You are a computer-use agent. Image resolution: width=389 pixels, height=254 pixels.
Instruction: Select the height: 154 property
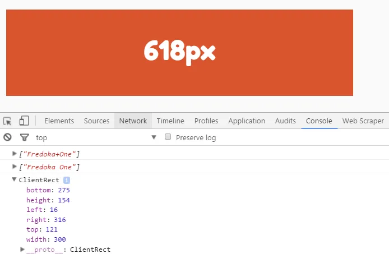click(48, 200)
